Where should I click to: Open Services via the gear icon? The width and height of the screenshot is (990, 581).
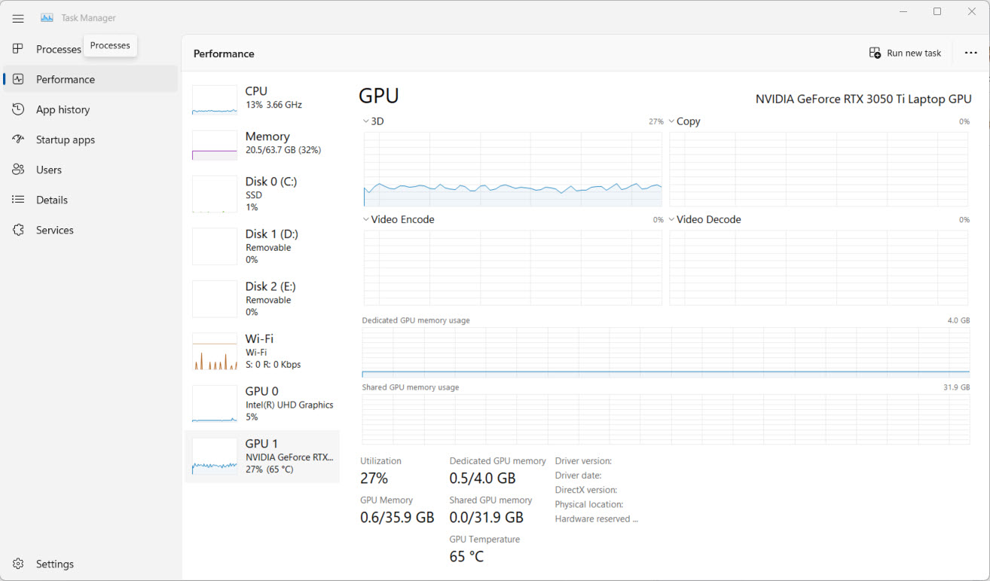[18, 230]
